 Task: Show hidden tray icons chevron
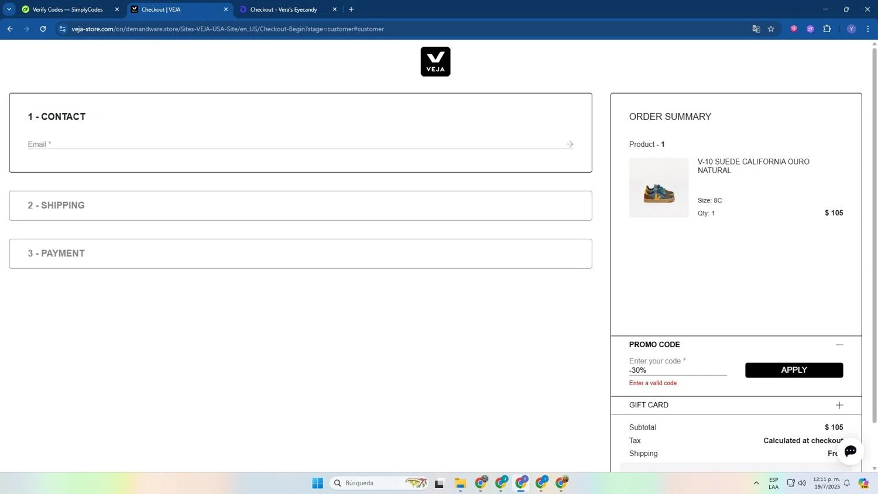point(756,483)
